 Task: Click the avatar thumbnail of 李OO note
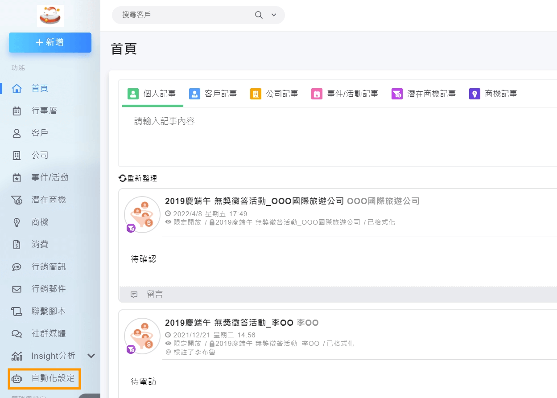(142, 336)
